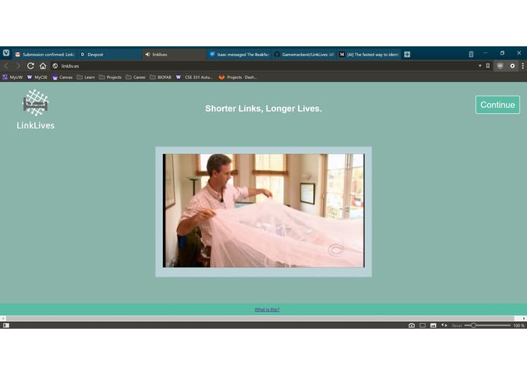Go to the home page

42,66
